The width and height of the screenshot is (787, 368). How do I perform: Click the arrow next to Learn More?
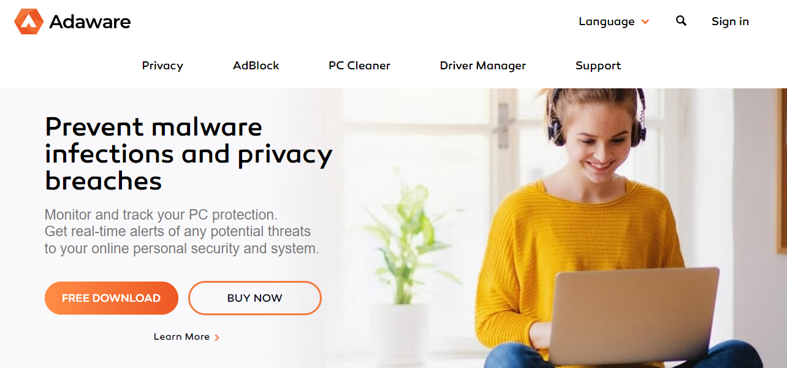tap(217, 337)
